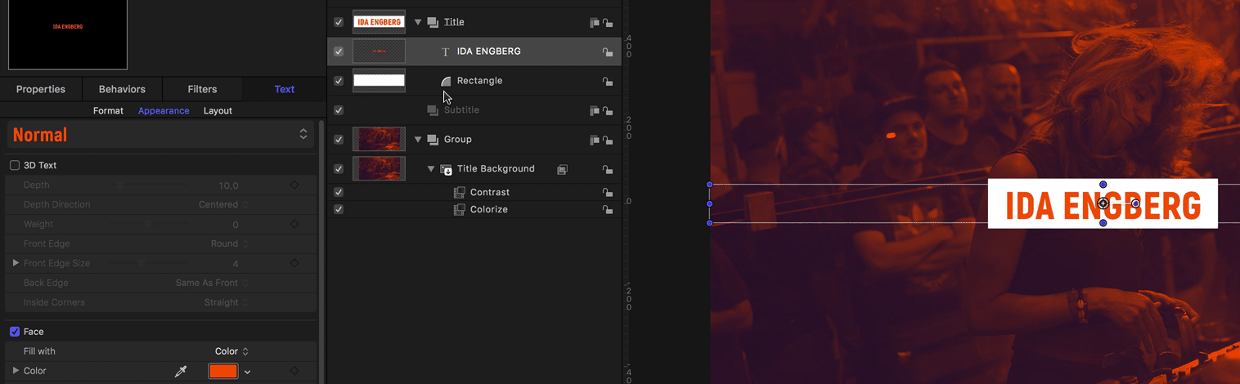This screenshot has height=384, width=1240.
Task: Lock the Colorize filter
Action: point(608,210)
